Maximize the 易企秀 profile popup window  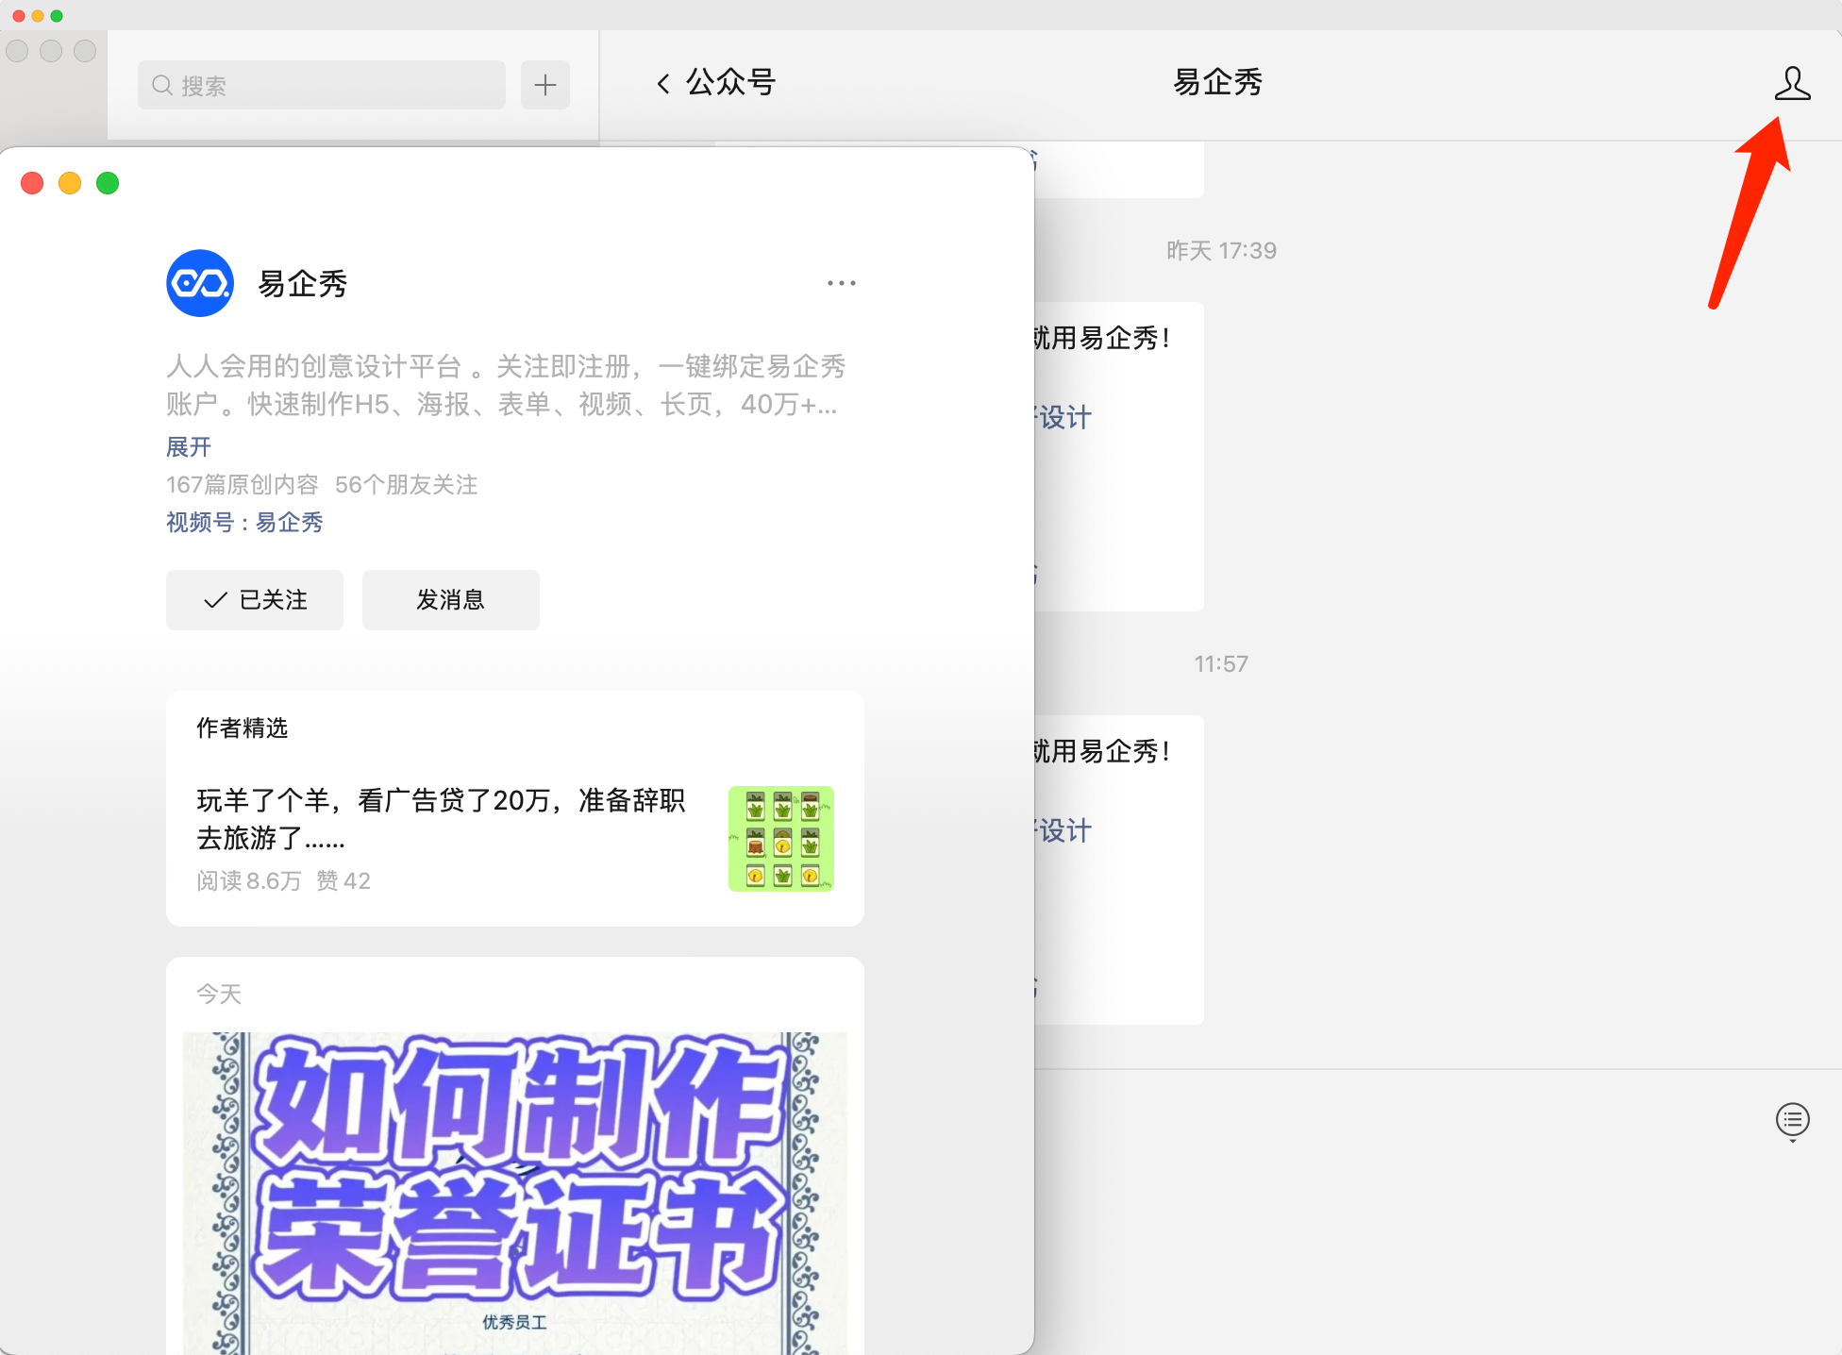point(108,183)
